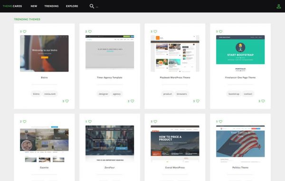Toggle bottom heart on Freelancer card
Viewport: 285px width, 181px height.
263,101
